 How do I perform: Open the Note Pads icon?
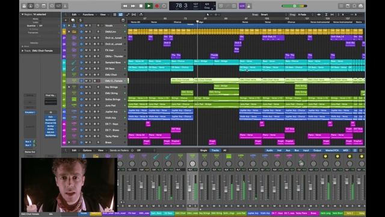coord(348,6)
